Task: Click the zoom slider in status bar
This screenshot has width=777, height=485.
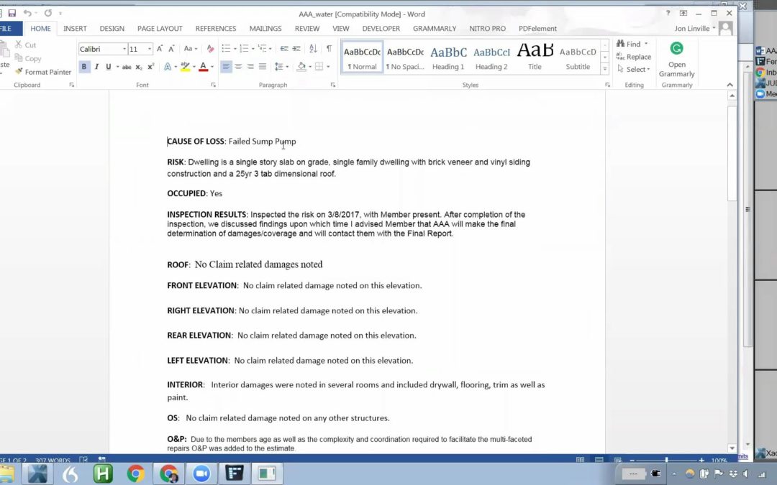Action: [666, 460]
